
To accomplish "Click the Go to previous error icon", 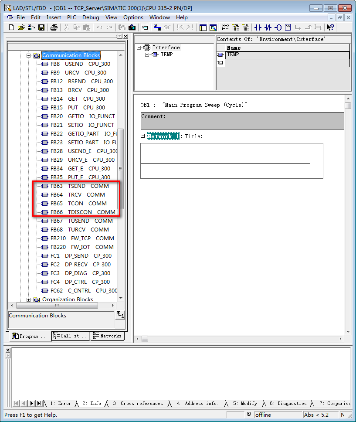I will click(x=180, y=27).
